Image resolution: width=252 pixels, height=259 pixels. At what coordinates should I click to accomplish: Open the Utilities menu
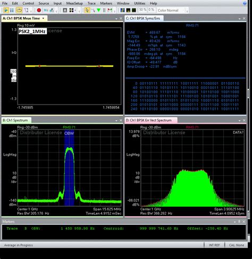coord(139,3)
